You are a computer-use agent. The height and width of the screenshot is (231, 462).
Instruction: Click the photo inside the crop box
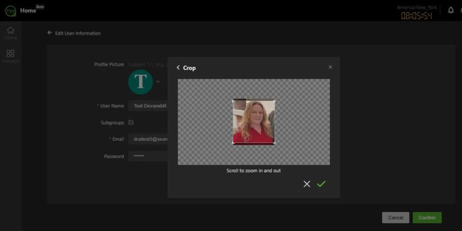pyautogui.click(x=254, y=122)
